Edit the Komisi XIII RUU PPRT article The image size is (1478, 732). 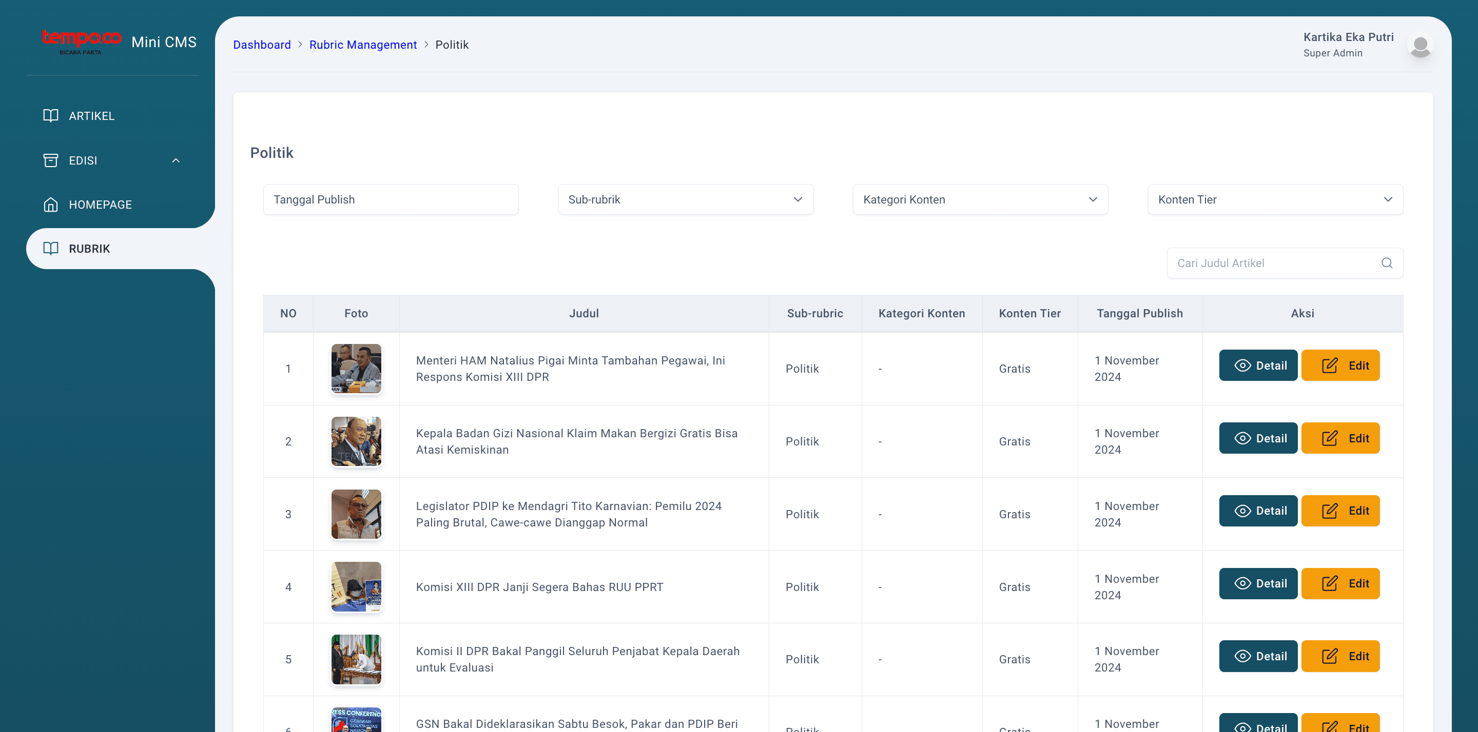tap(1340, 583)
